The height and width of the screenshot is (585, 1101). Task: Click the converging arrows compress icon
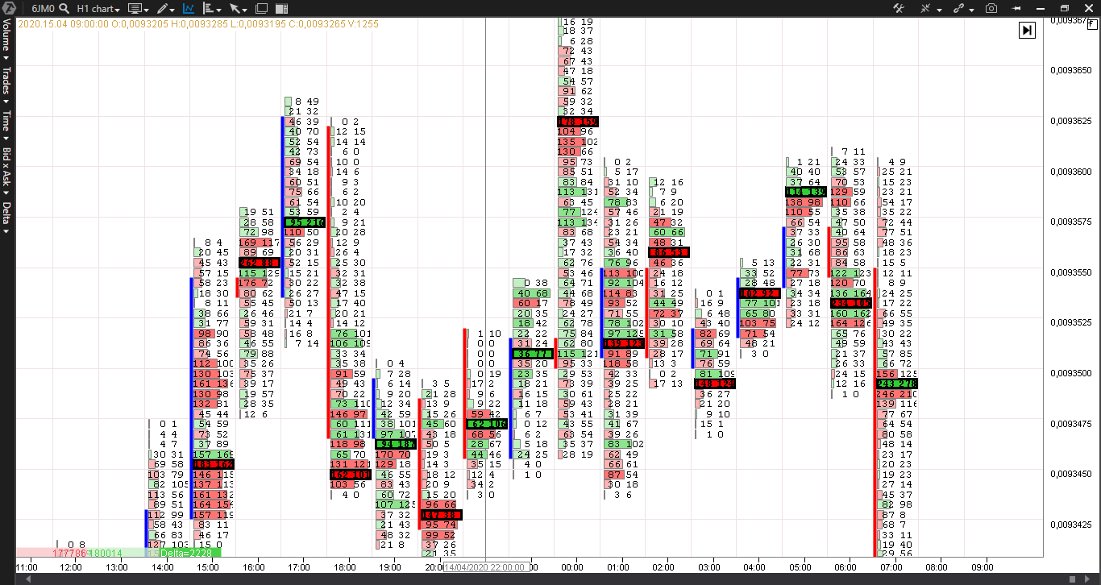click(x=925, y=8)
